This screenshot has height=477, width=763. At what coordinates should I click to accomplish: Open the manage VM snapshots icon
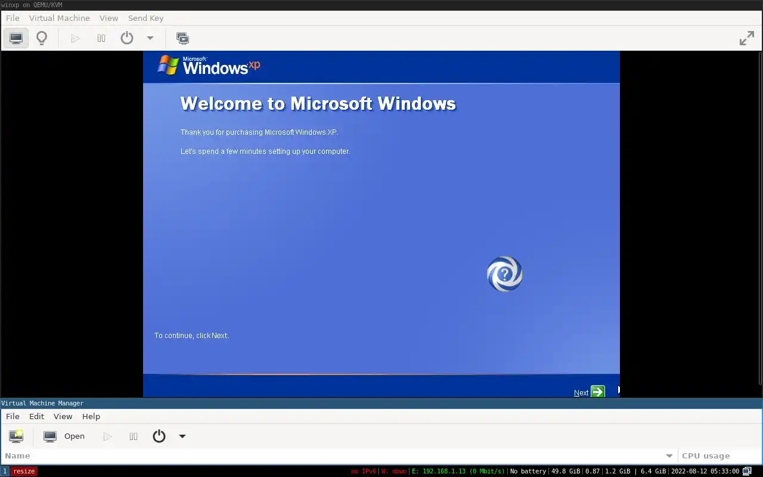[182, 38]
